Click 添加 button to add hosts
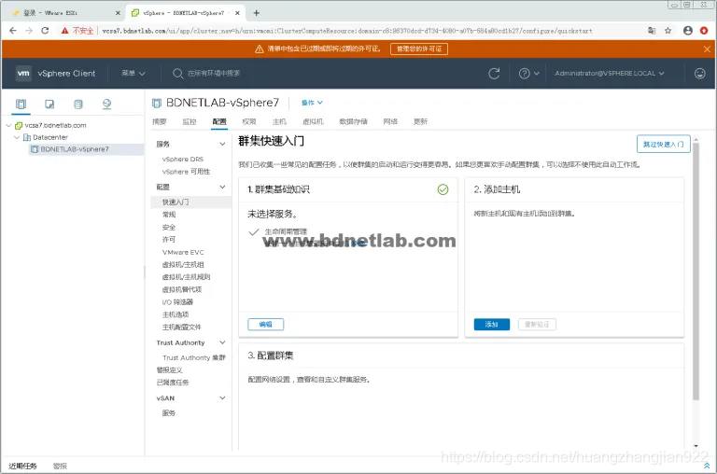Image resolution: width=717 pixels, height=474 pixels. [492, 325]
